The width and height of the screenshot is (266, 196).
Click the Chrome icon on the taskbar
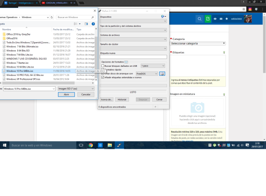[91, 145]
